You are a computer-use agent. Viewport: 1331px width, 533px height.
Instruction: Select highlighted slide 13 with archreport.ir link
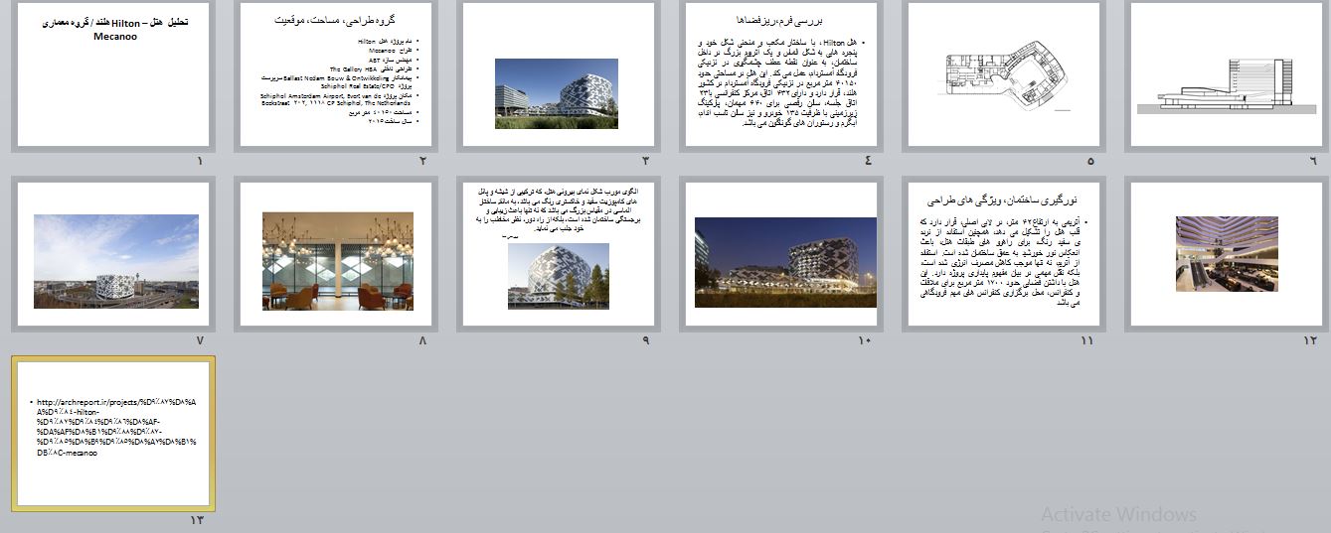pyautogui.click(x=113, y=434)
